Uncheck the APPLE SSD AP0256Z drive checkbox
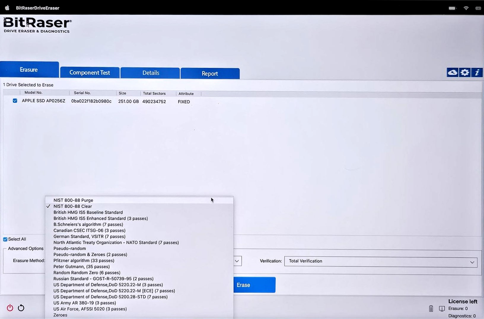 tap(15, 101)
